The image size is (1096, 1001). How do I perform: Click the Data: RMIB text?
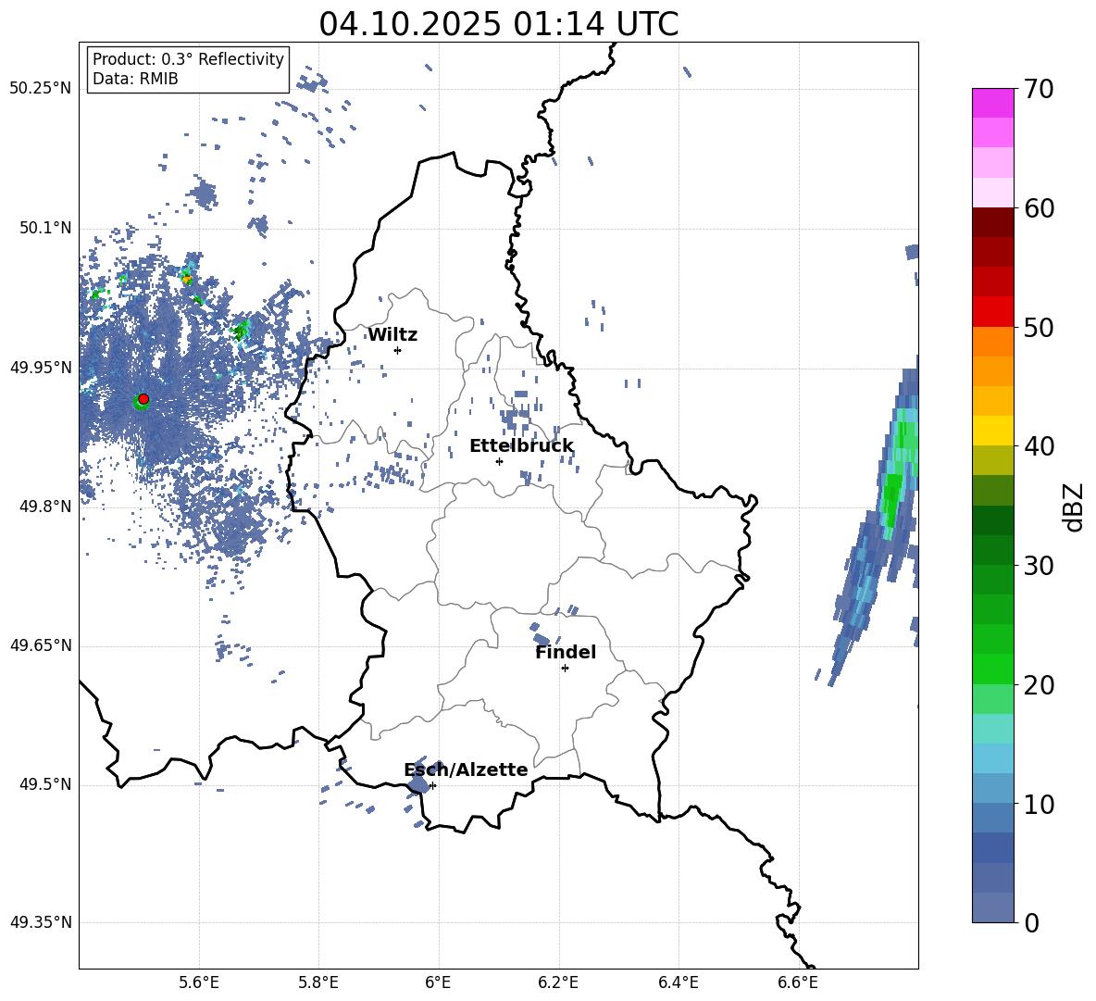[135, 79]
